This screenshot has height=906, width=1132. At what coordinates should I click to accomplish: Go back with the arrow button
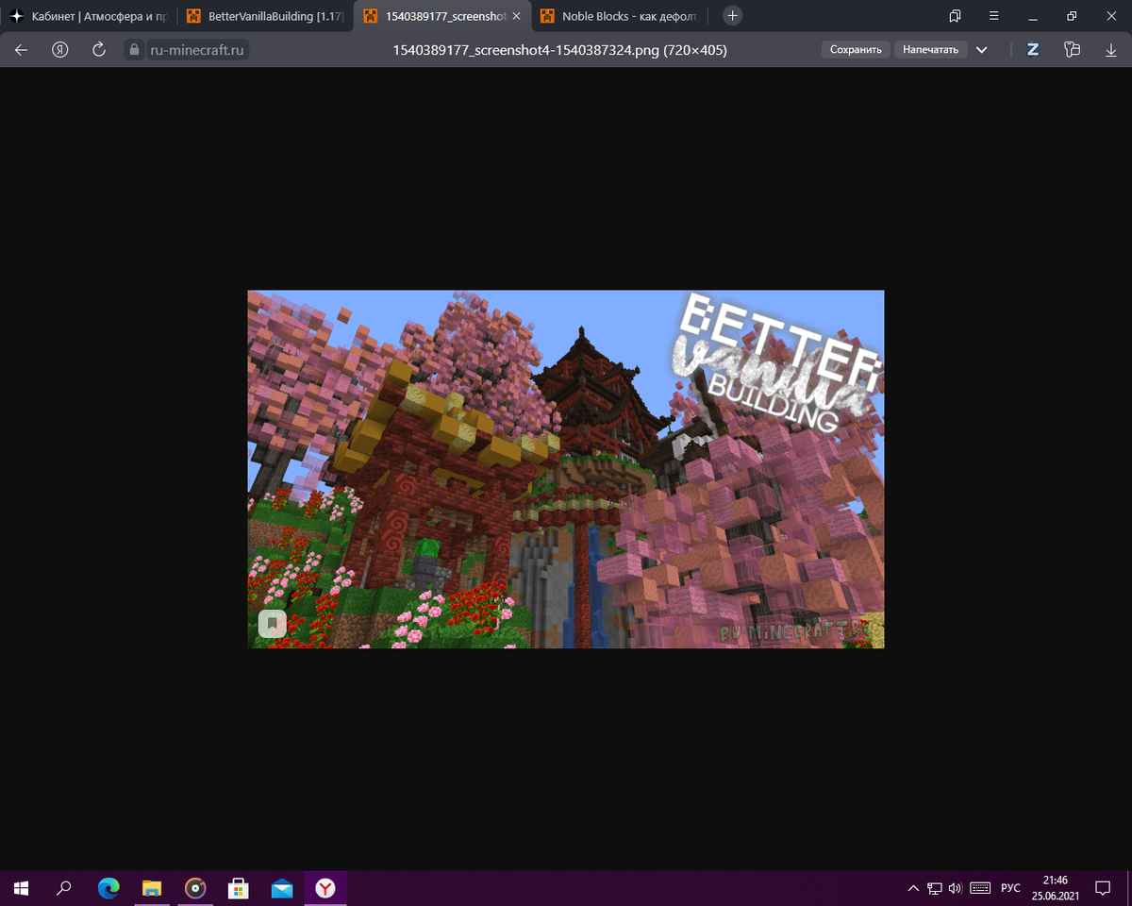coord(21,50)
